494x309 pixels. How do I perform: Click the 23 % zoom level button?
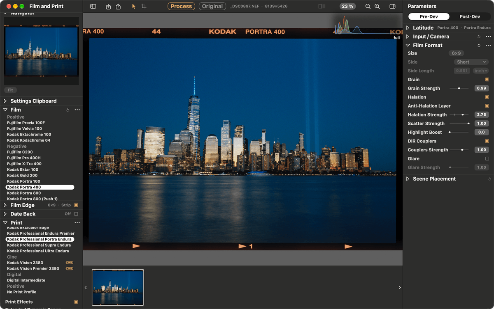[x=348, y=7]
